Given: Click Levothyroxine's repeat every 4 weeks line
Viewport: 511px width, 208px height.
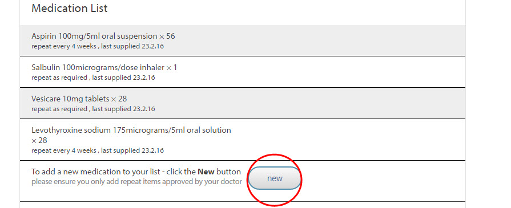Looking at the screenshot, I should (63, 150).
